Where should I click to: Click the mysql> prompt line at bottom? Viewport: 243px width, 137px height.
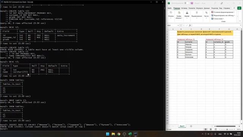4,129
